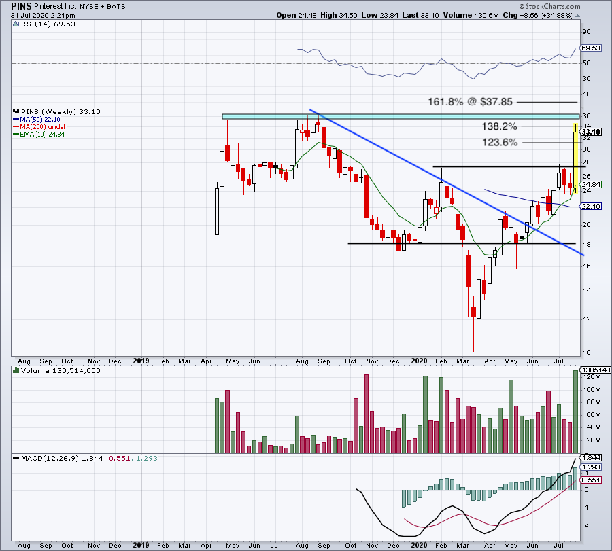Click the MACD(12,26,9) indicator label

coord(50,458)
